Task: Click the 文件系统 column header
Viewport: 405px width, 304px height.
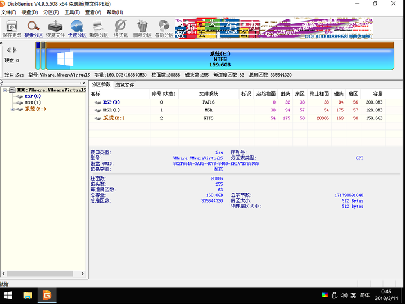Action: point(209,94)
